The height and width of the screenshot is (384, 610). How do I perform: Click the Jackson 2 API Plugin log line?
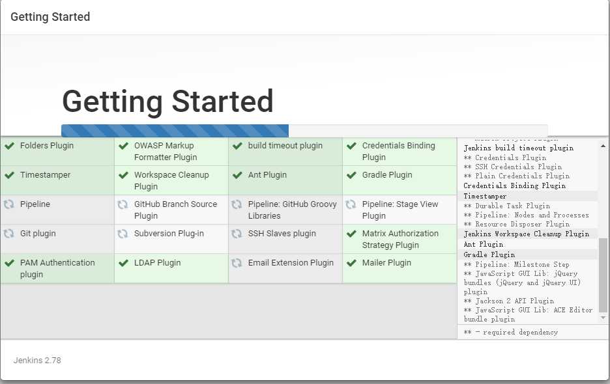tap(509, 301)
